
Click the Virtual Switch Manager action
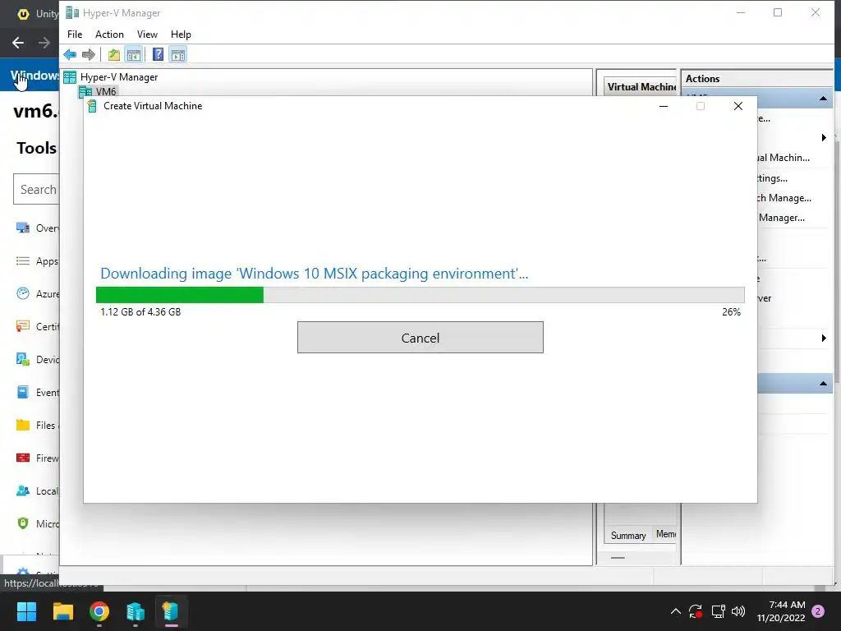pyautogui.click(x=784, y=198)
